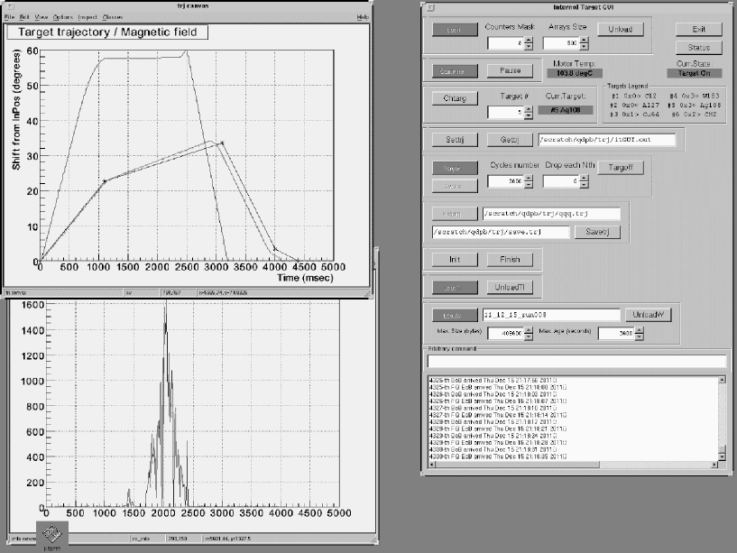Increment the Target # spinner
The image size is (737, 553).
point(530,108)
